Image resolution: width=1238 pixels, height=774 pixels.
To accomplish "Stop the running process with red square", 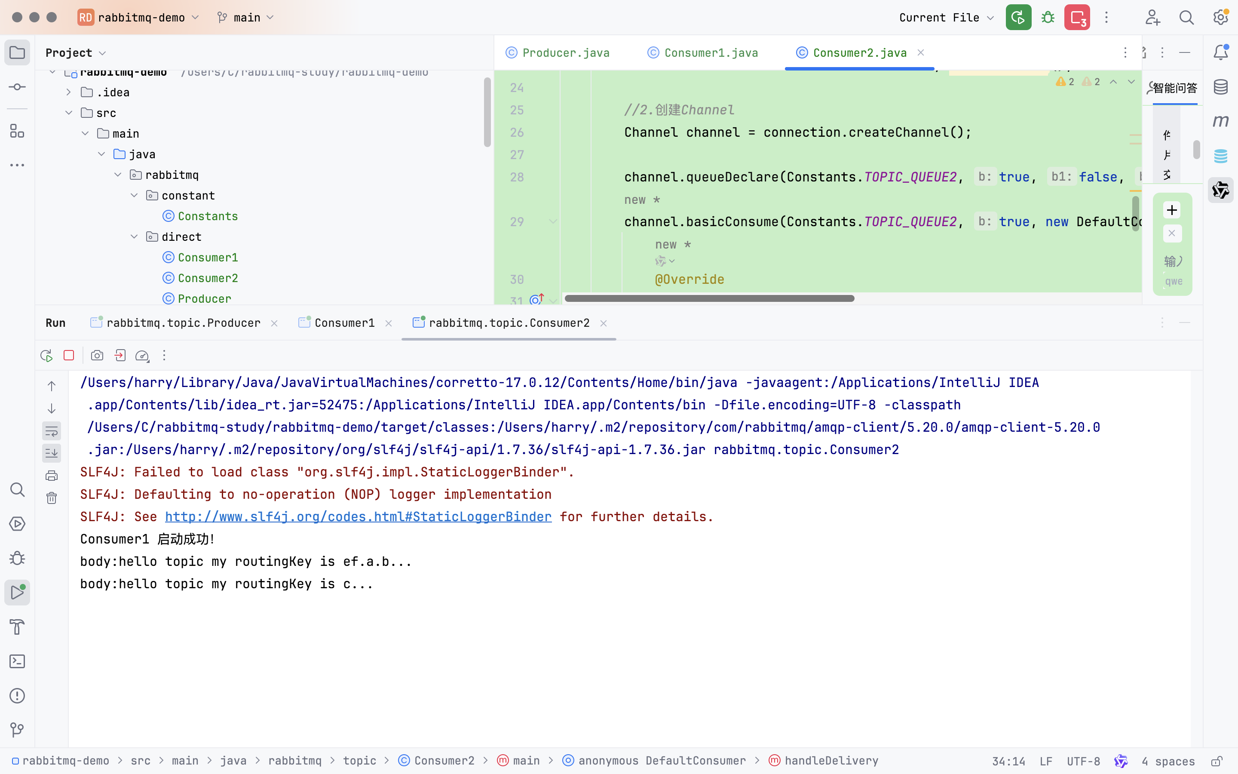I will pyautogui.click(x=69, y=355).
